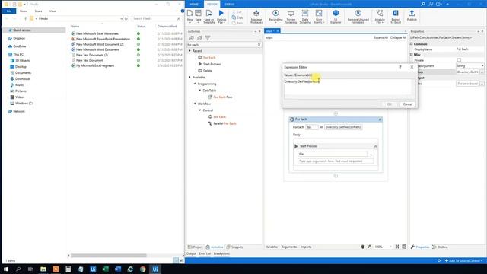Collapse the DataTable tree node

point(199,91)
